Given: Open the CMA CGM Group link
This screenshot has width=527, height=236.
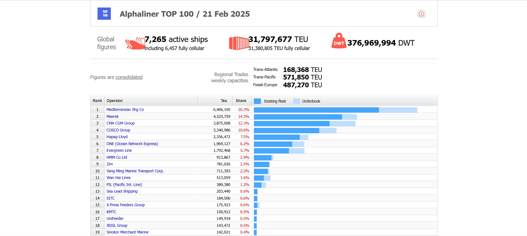Looking at the screenshot, I should [121, 123].
